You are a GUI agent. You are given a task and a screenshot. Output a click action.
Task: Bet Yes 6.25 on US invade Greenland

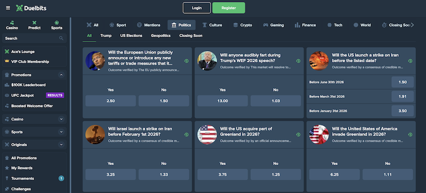[x=334, y=175]
